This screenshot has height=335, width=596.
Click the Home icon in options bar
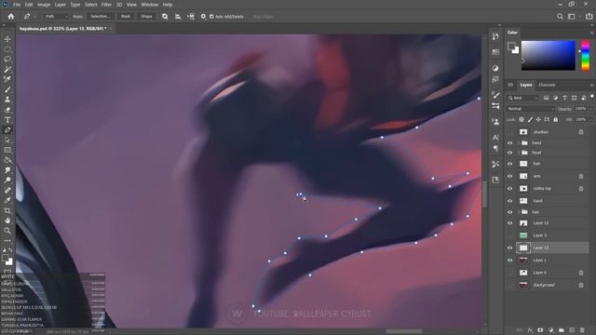coord(11,17)
